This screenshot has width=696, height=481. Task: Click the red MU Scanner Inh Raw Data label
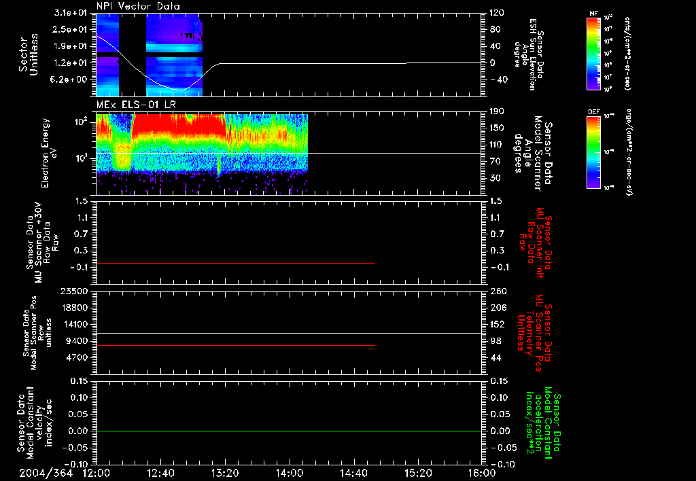(x=535, y=243)
